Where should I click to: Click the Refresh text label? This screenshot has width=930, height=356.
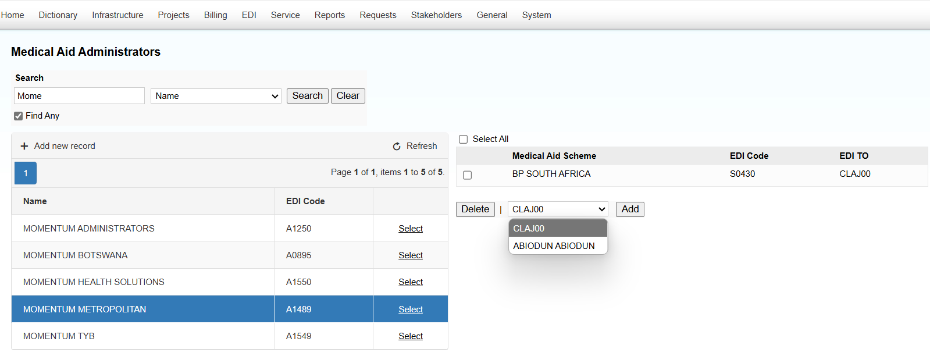click(x=422, y=146)
